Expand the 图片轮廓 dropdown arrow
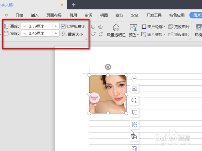The height and width of the screenshot is (151, 202). (164, 27)
